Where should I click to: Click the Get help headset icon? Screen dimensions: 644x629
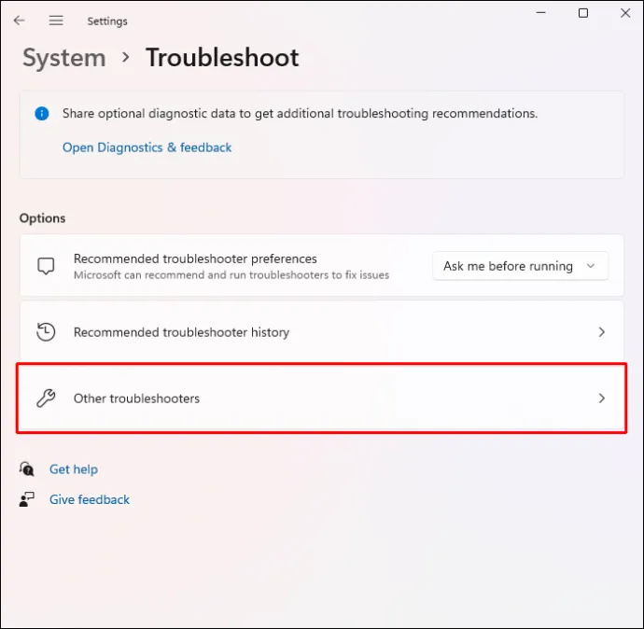tap(27, 468)
